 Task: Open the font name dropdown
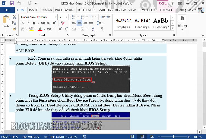coord(55,17)
